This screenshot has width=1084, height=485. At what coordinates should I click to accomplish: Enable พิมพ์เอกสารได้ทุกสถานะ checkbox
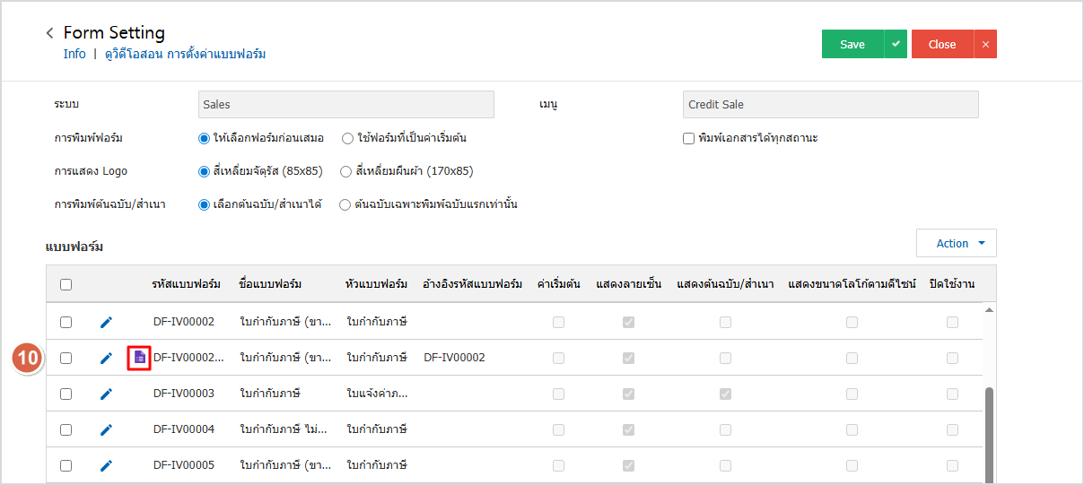pyautogui.click(x=688, y=138)
